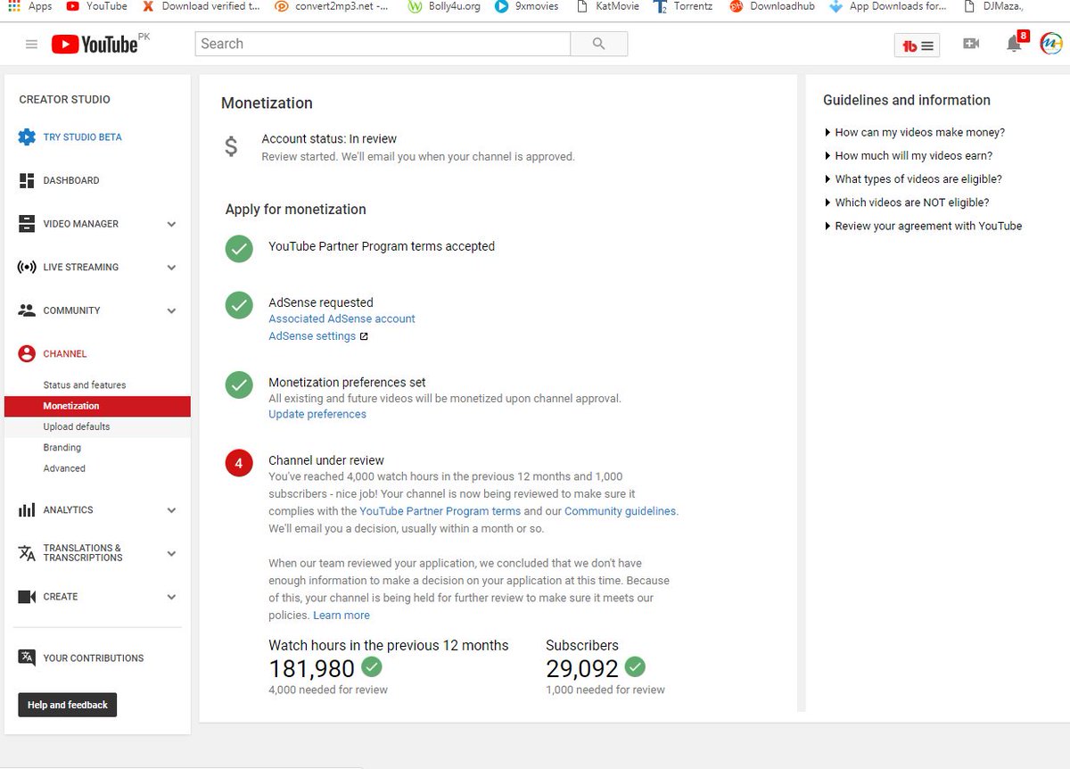Click the Dashboard icon in sidebar
The height and width of the screenshot is (769, 1070).
coord(27,180)
